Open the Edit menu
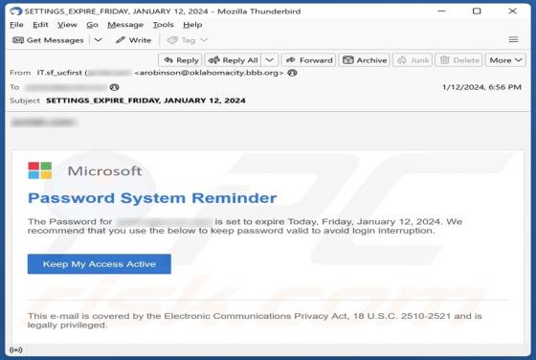This screenshot has width=536, height=360. tap(40, 25)
